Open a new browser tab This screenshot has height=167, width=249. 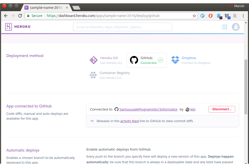(76, 8)
